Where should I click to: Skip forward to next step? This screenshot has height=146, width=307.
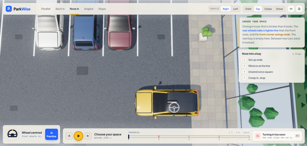click(x=88, y=136)
